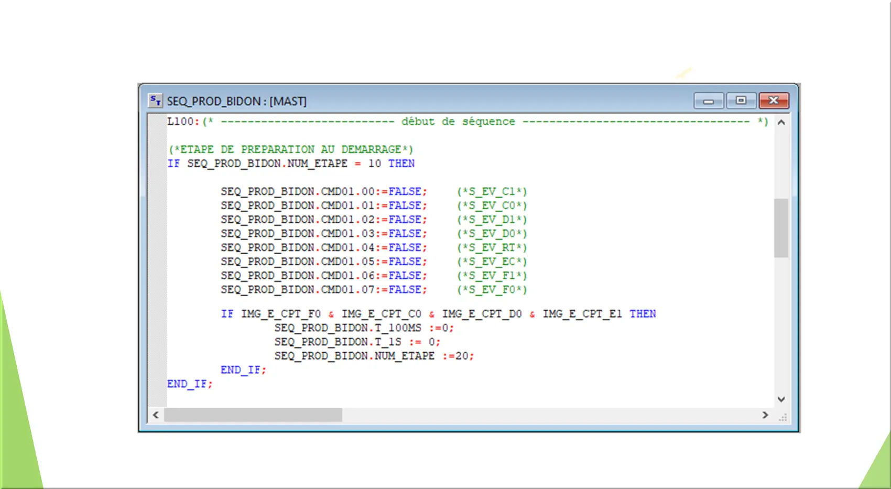Viewport: 891px width, 489px height.
Task: Click the indented inner END_IF; keyword
Action: tap(244, 370)
